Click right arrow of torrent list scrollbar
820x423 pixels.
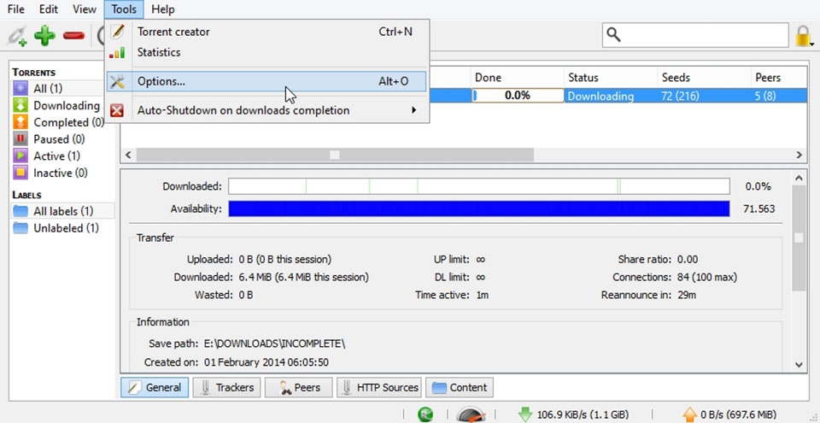[799, 155]
